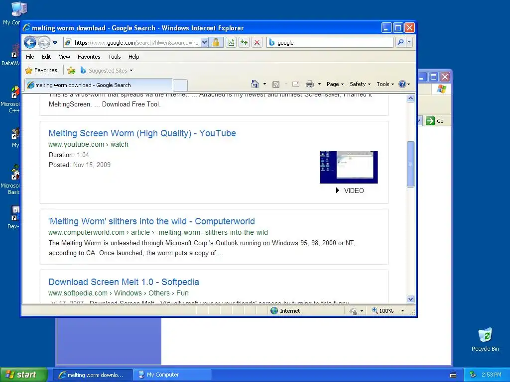The height and width of the screenshot is (382, 510).
Task: Click the blue Help question mark icon
Action: point(402,84)
